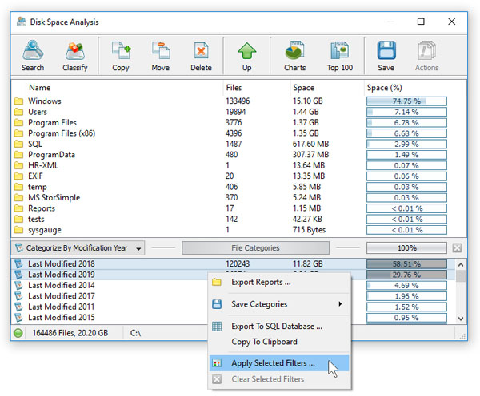Click the Last Modified 2015 category icon
Screen dimensions: 480x396
(18, 318)
